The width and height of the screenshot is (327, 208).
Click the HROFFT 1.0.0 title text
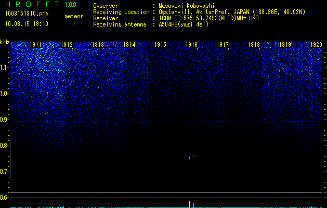41,4
